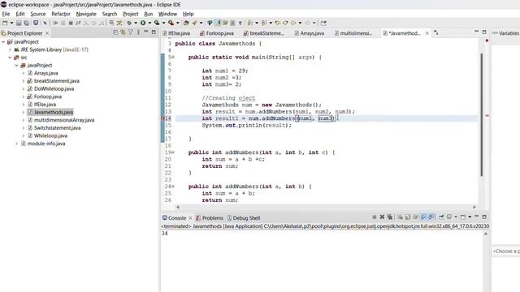Toggle Console Scroll Lock
Image resolution: width=520 pixels, height=292 pixels.
tap(408, 217)
